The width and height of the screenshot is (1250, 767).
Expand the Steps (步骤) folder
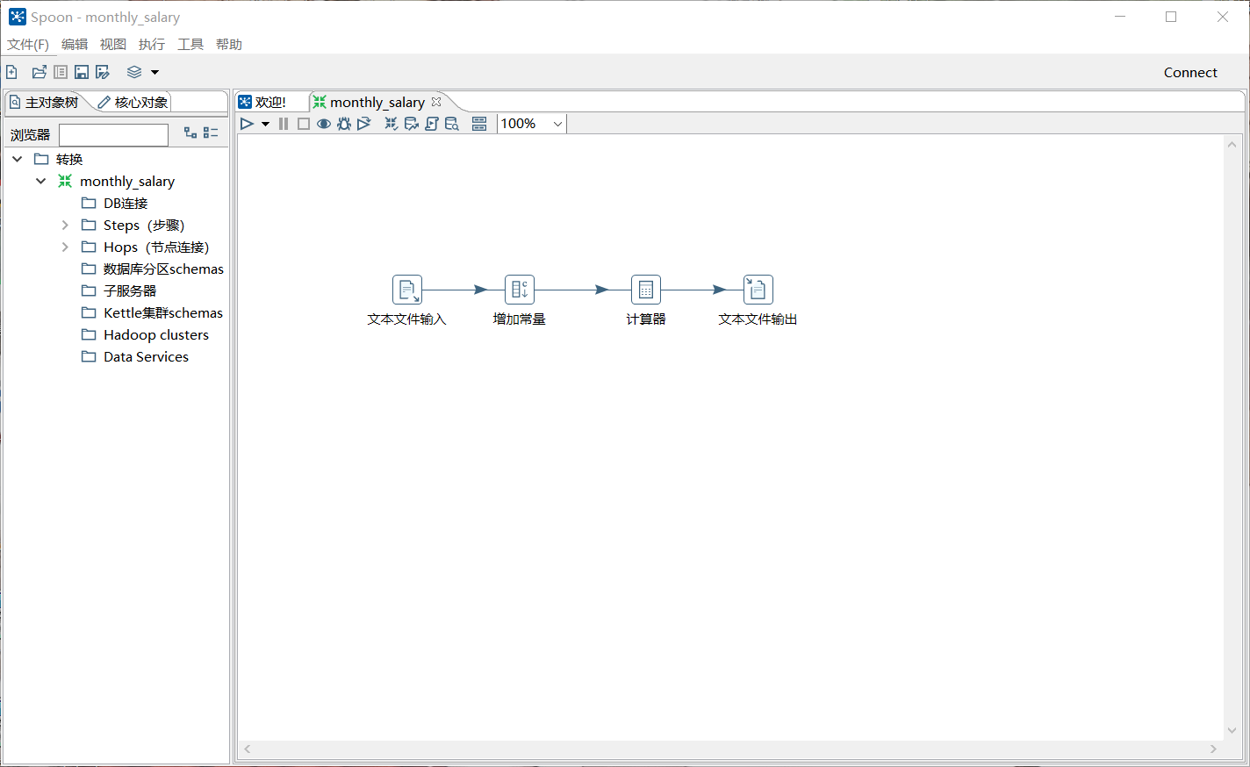[x=65, y=225]
